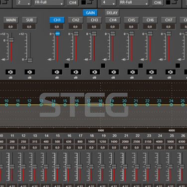Mute CH2 with its speaker icon
187x187 pixels.
[x=76, y=72]
